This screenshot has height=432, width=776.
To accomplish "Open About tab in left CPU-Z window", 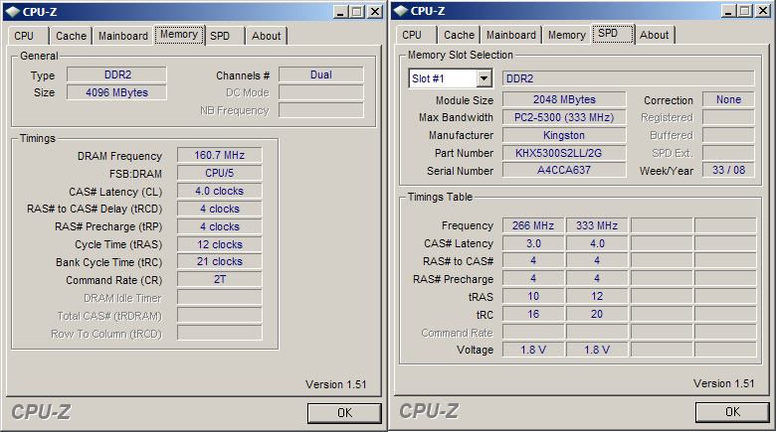I will [x=267, y=36].
